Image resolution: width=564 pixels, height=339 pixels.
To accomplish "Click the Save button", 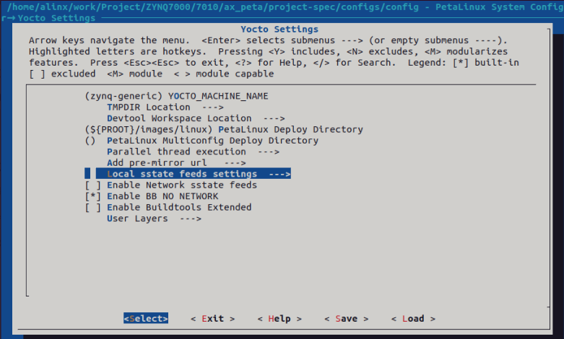I will pyautogui.click(x=347, y=319).
